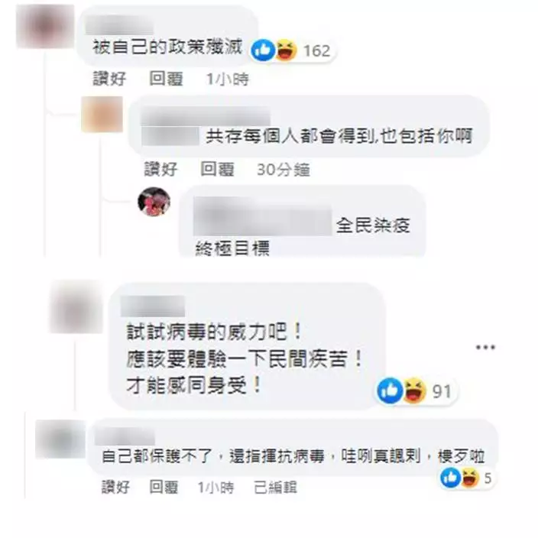Click 讚好 under the 自己都保護不了 comment
Screen dimensions: 538x538
click(x=115, y=488)
